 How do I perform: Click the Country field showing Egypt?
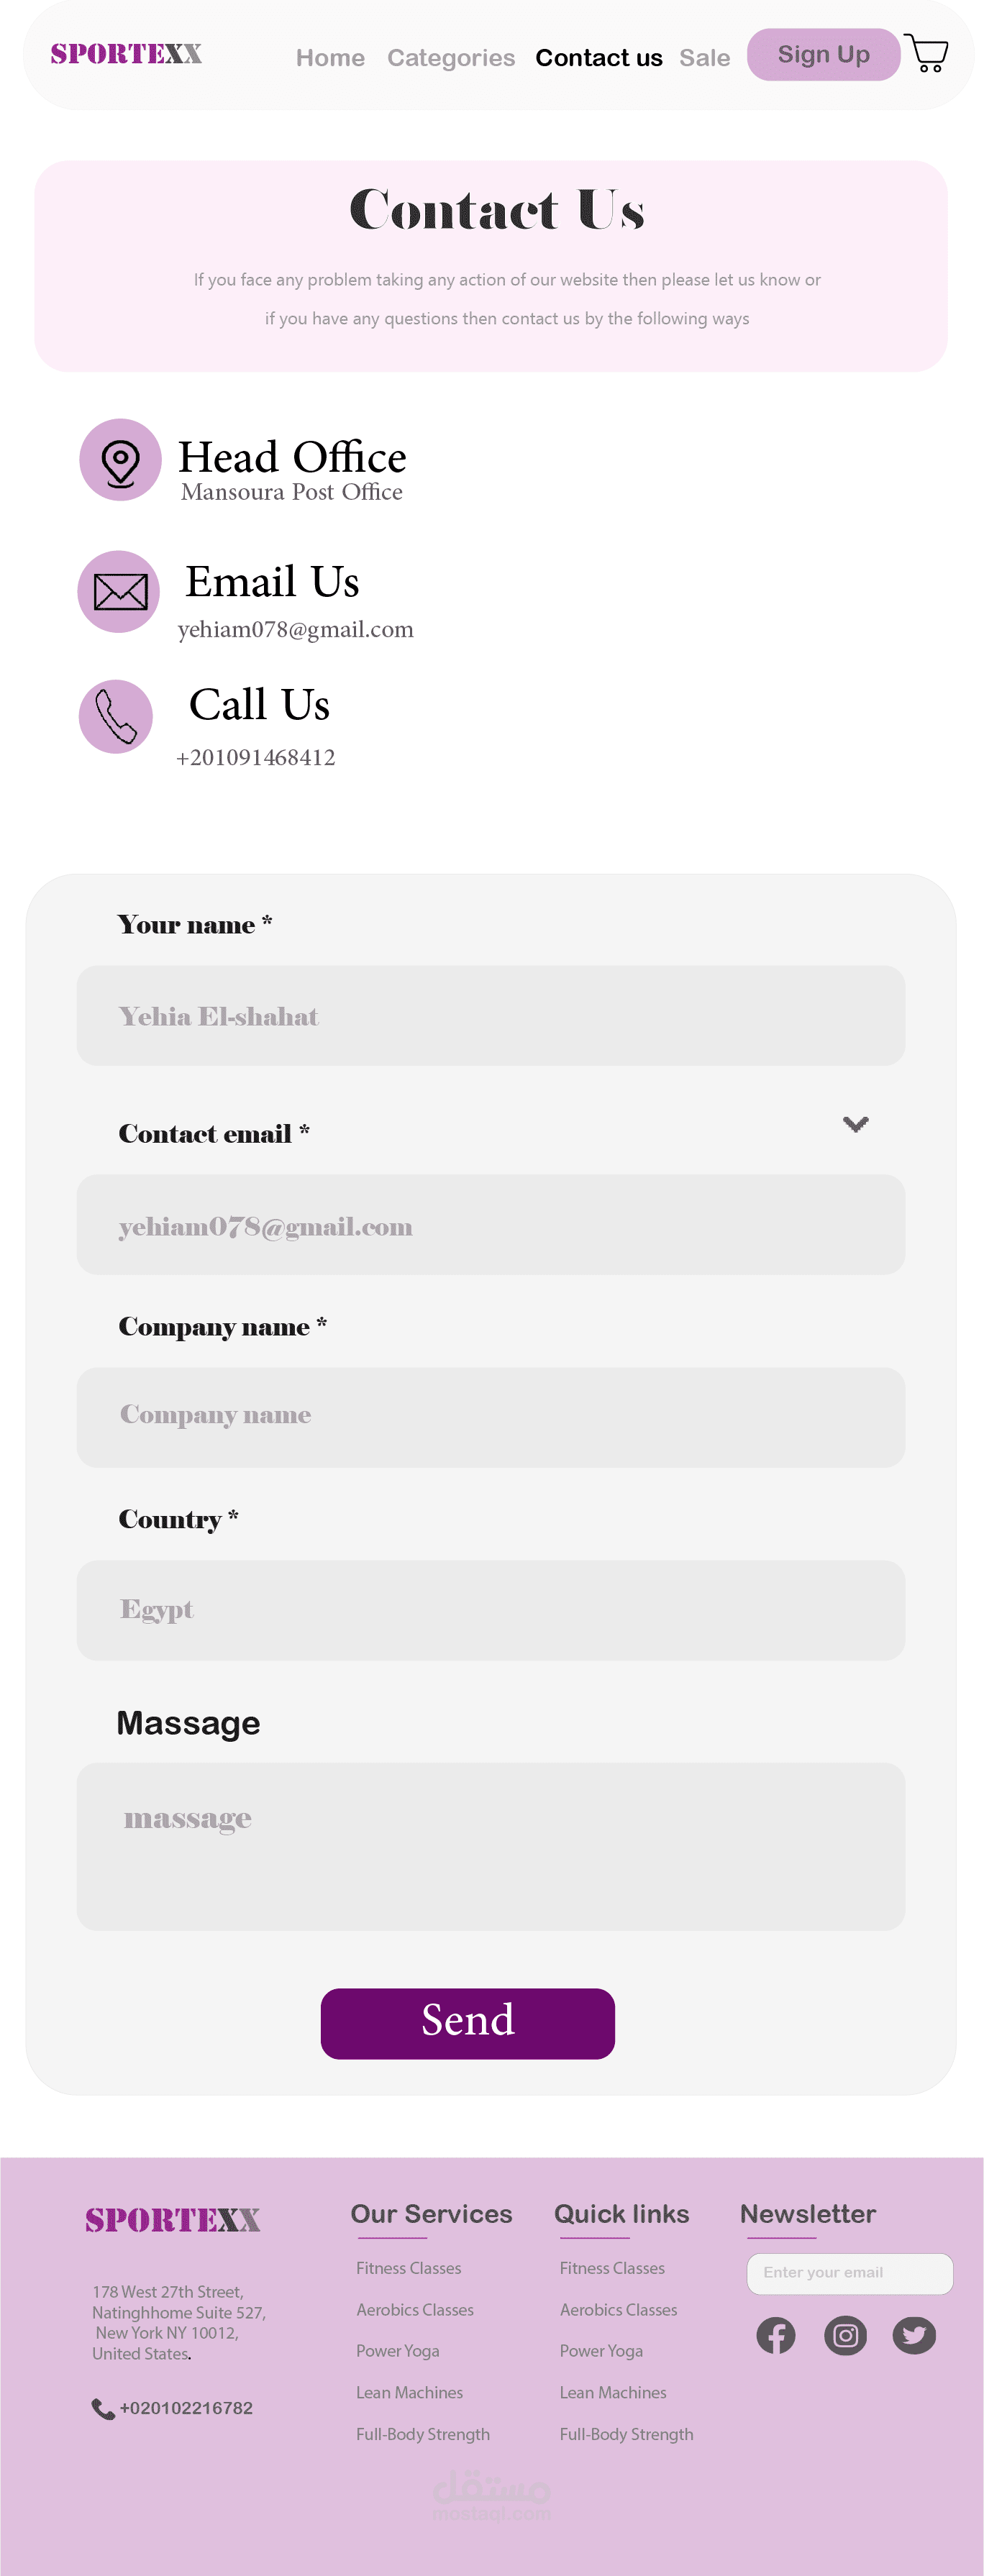click(x=491, y=1610)
